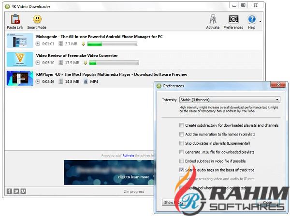
Task: Uncheck Search audio tags by track title
Action: (x=182, y=170)
